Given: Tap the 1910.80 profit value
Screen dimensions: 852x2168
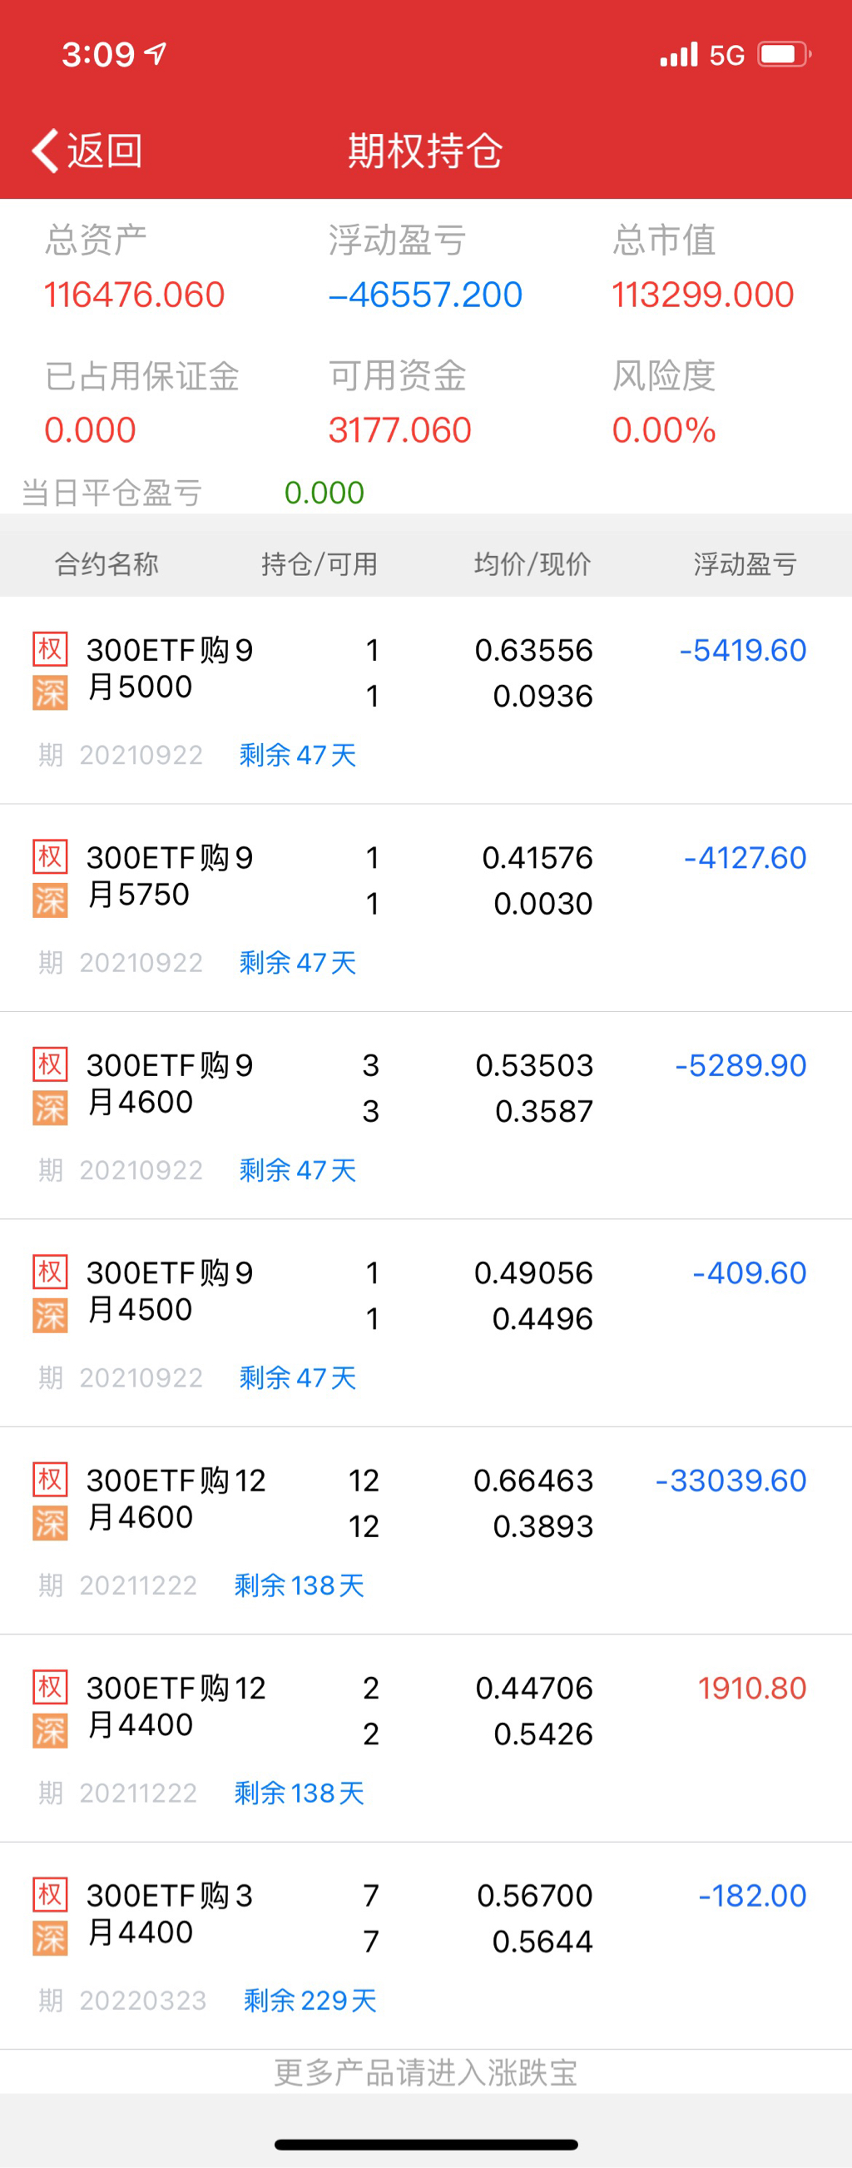Looking at the screenshot, I should point(752,1688).
